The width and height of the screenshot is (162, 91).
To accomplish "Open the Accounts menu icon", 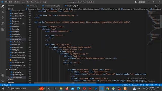I will tap(3, 75).
